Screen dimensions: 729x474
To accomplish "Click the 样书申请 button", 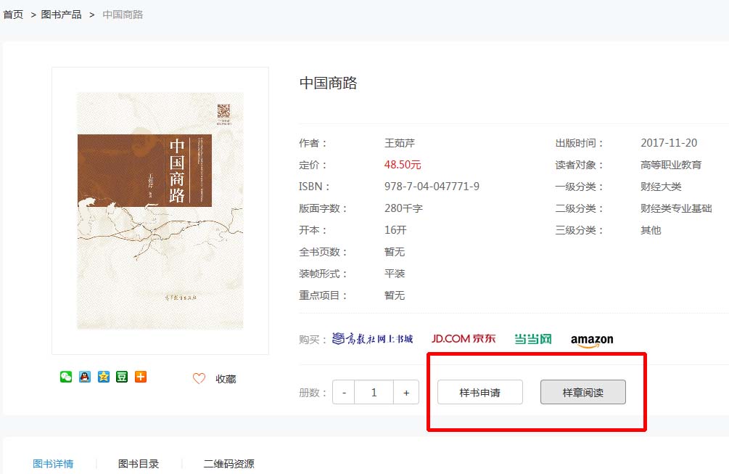I will click(479, 392).
